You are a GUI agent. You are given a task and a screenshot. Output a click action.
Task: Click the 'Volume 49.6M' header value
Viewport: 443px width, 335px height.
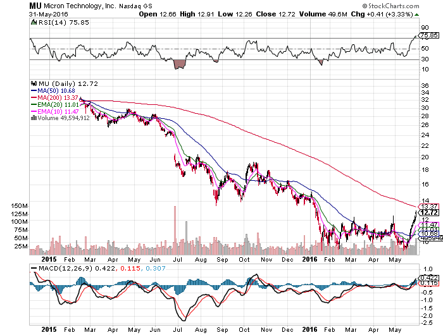[323, 14]
